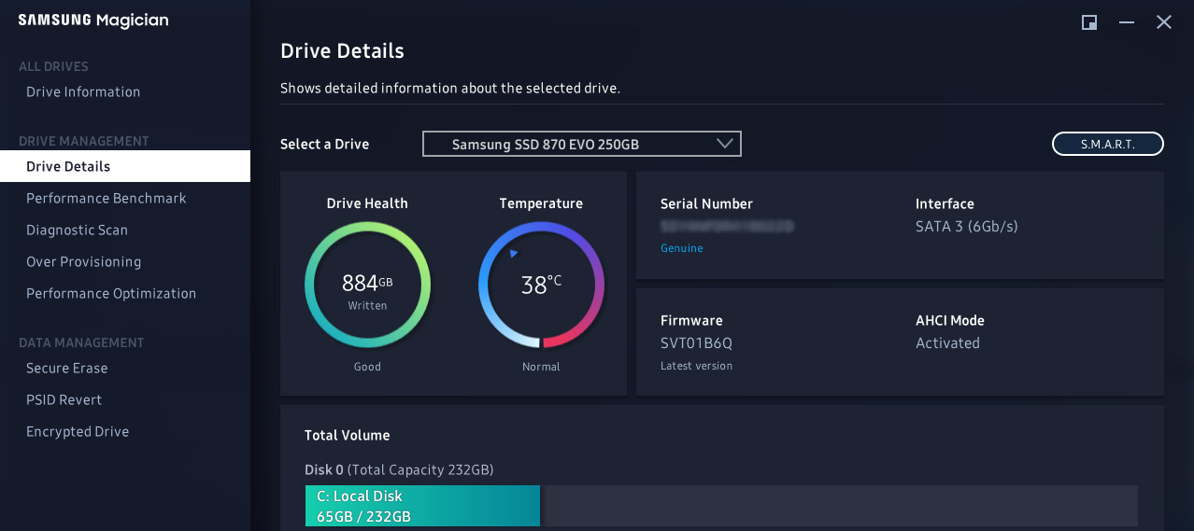
Task: Click the S.M.A.R.T. button
Action: tap(1108, 144)
